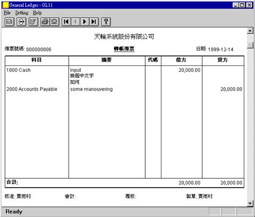Image resolution: width=255 pixels, height=217 pixels.
Task: Click the 核准 approver signature field
Action: click(18, 196)
